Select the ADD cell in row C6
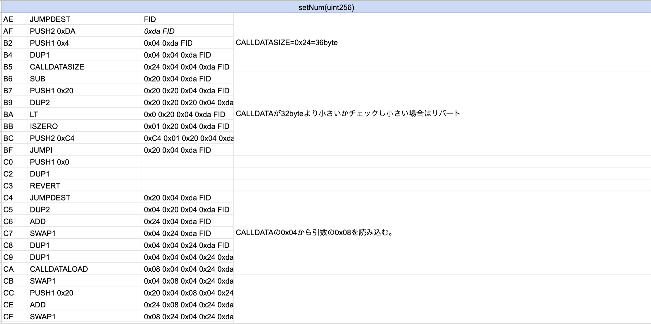 (85, 222)
